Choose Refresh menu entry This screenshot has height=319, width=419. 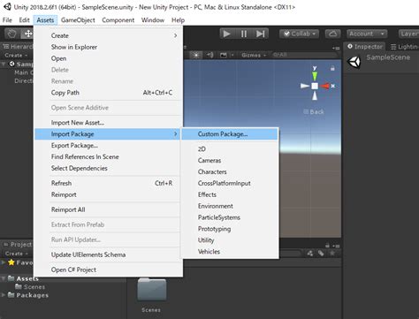point(108,183)
